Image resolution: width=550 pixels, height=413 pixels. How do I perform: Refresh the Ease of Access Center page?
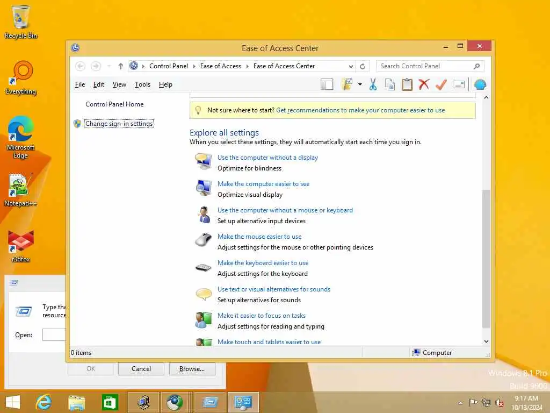tap(363, 66)
